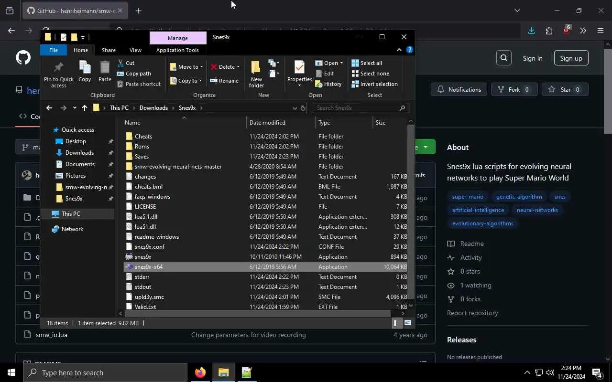This screenshot has height=382, width=612.
Task: Open the Copy to dropdown
Action: point(186,81)
